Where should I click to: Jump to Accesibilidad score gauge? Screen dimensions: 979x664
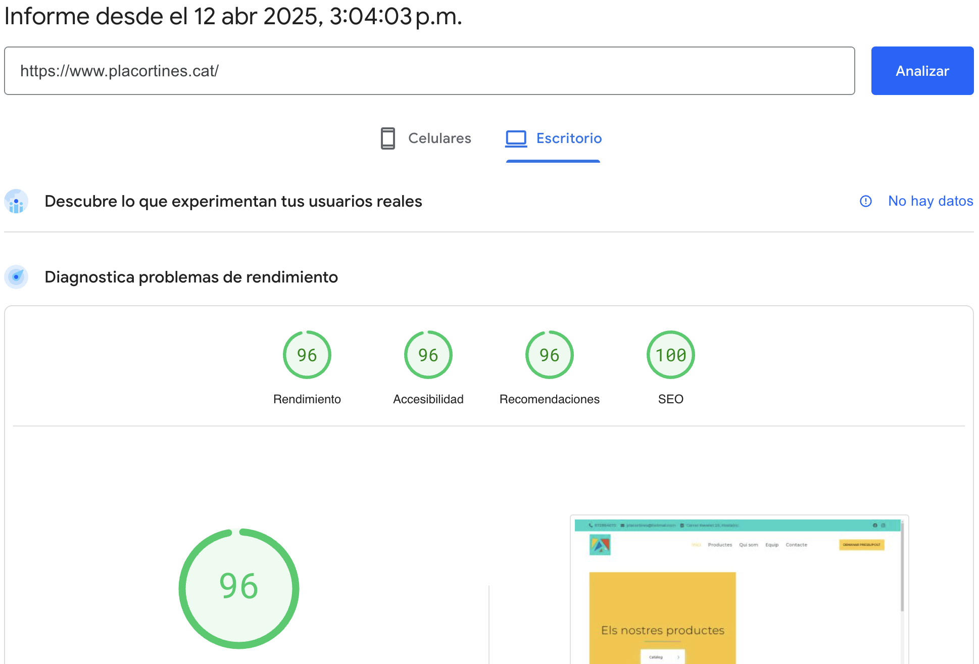[x=428, y=355]
